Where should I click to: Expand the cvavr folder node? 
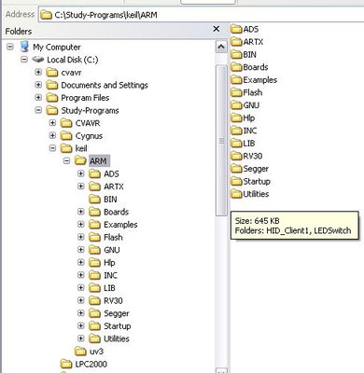coord(38,72)
